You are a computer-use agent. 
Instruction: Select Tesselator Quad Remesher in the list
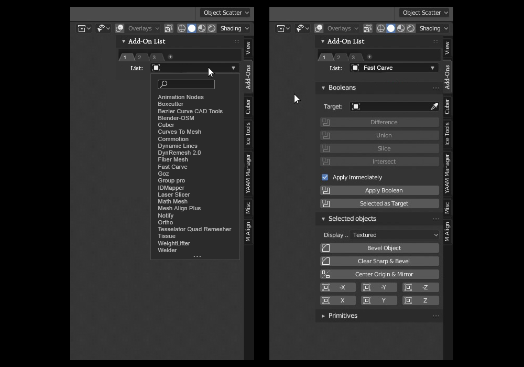point(194,229)
